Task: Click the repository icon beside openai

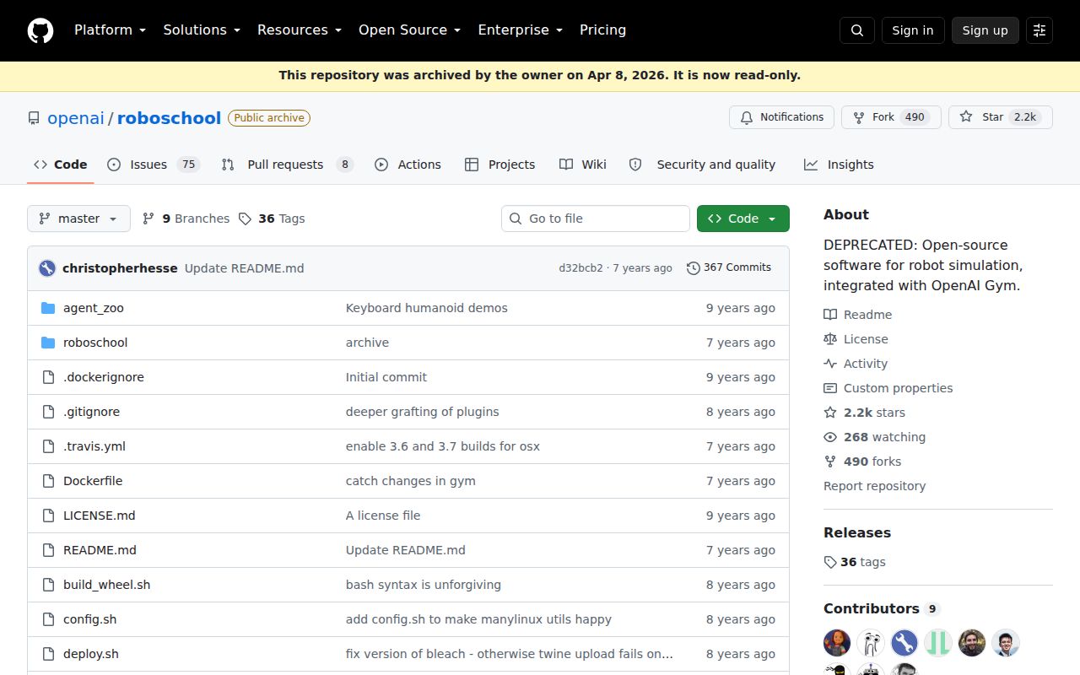Action: (34, 118)
